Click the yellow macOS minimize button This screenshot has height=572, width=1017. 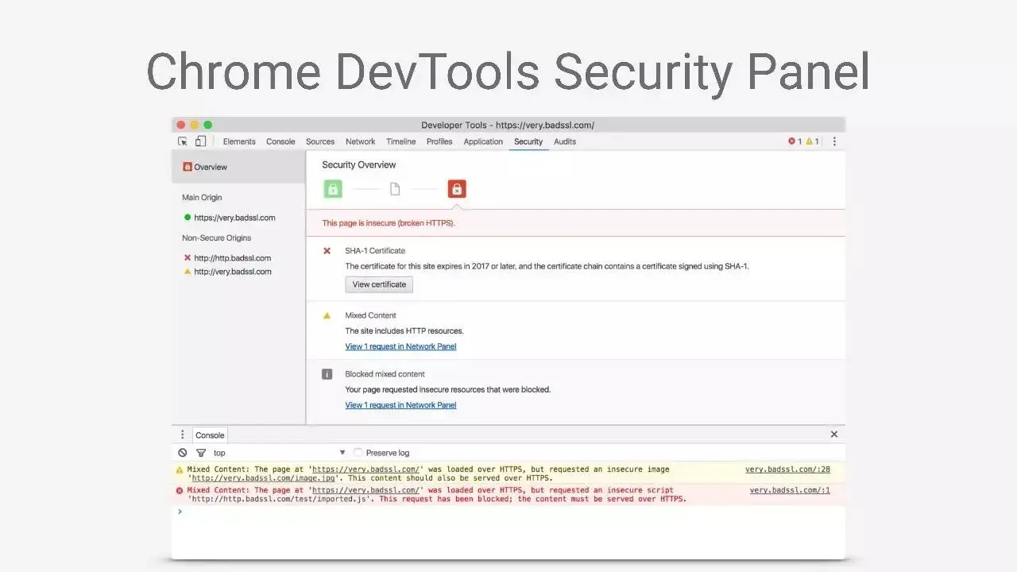click(x=195, y=125)
